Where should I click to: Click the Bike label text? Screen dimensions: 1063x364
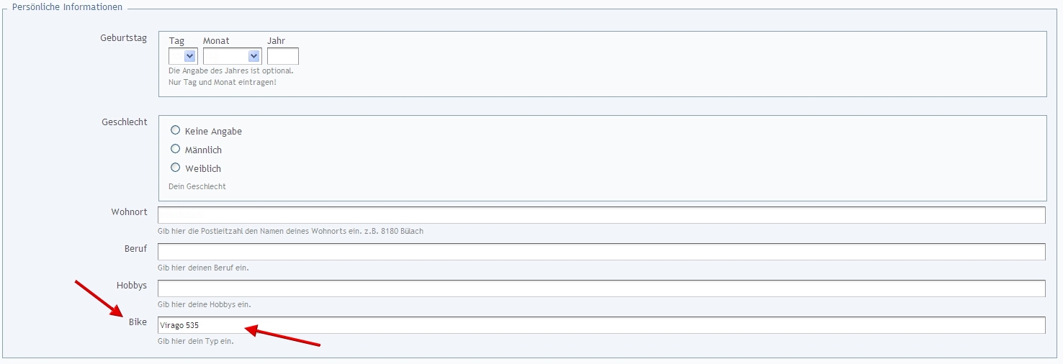(138, 322)
